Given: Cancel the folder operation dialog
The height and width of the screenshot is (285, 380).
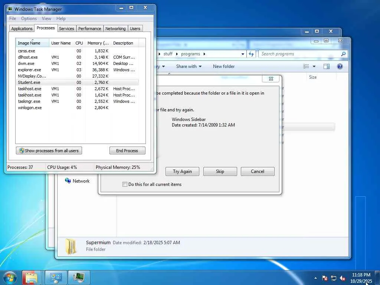Looking at the screenshot, I should point(258,171).
